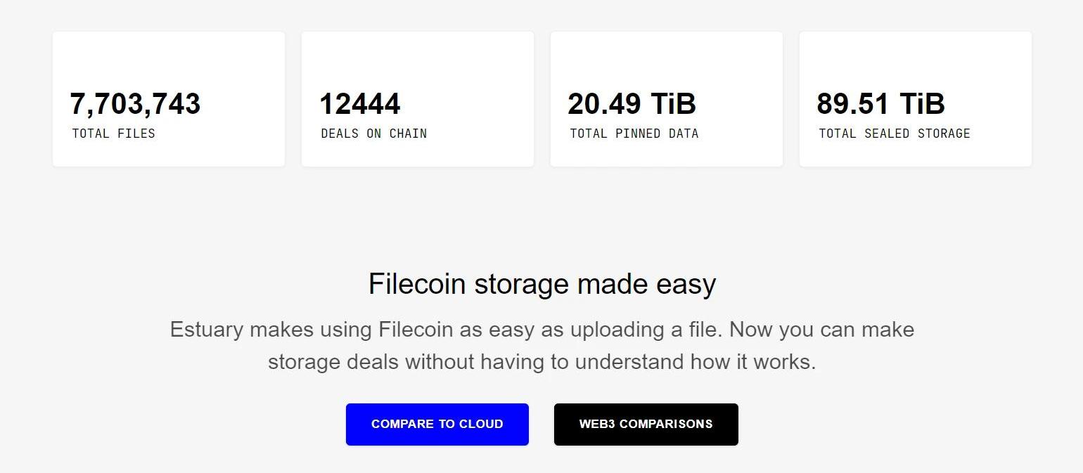
Task: Click the word Estuary in the description
Action: pos(207,330)
